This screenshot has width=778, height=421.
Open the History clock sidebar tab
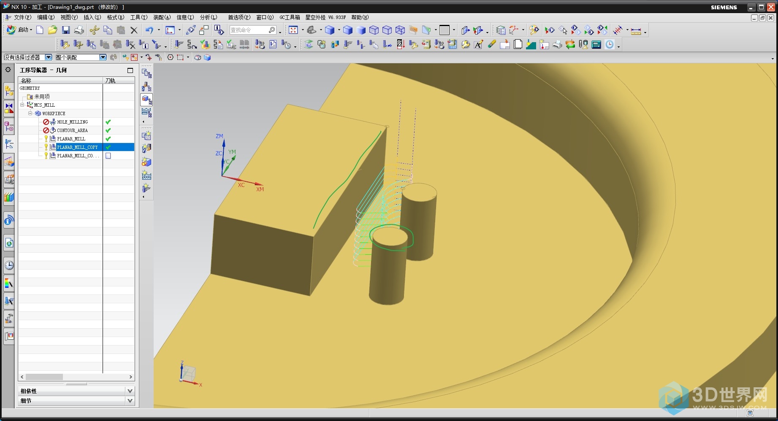click(x=9, y=265)
